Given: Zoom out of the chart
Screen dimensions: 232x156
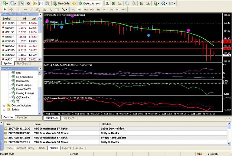Looking at the screenshot, I should click(x=134, y=3).
